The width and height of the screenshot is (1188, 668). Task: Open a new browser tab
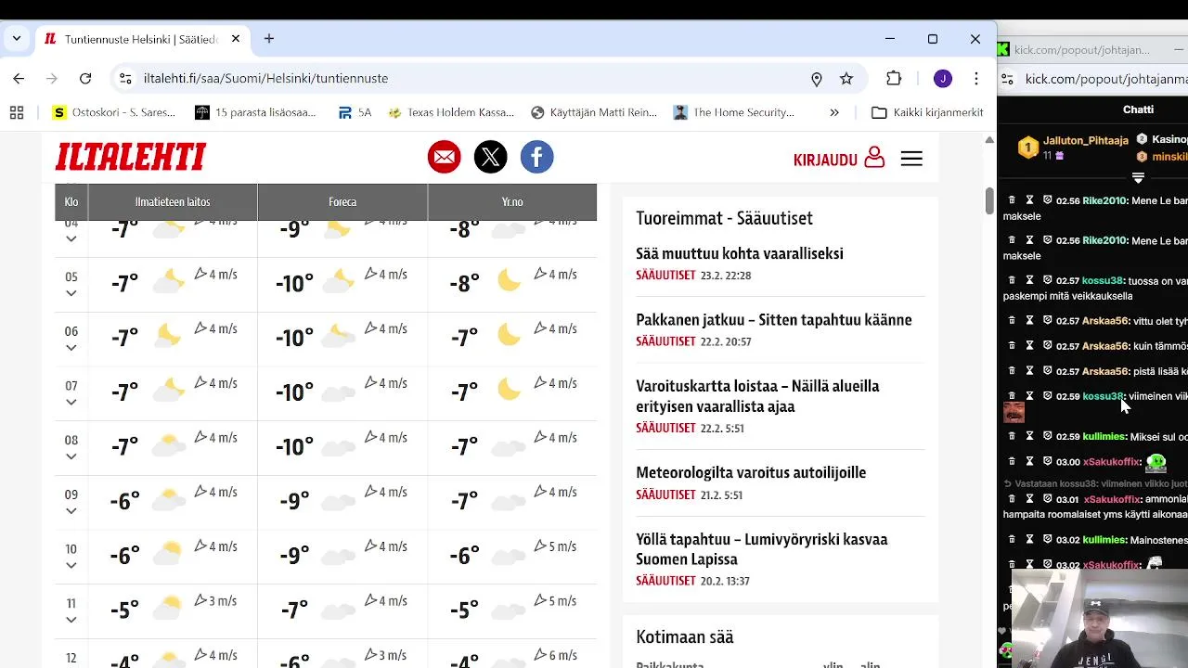coord(269,39)
